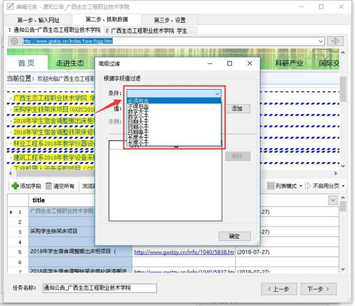355x306 pixels.
Task: Click webpage link 采购学生铁架床项目
Action: pos(54,109)
